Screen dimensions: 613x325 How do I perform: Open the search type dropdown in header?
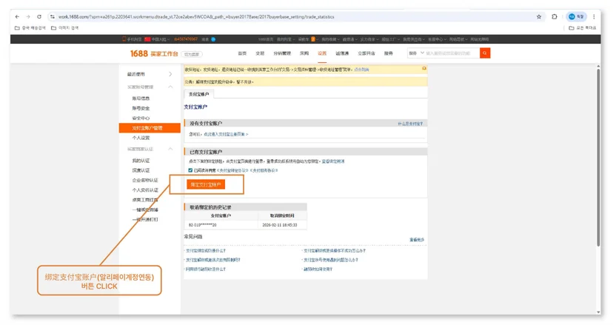[416, 53]
